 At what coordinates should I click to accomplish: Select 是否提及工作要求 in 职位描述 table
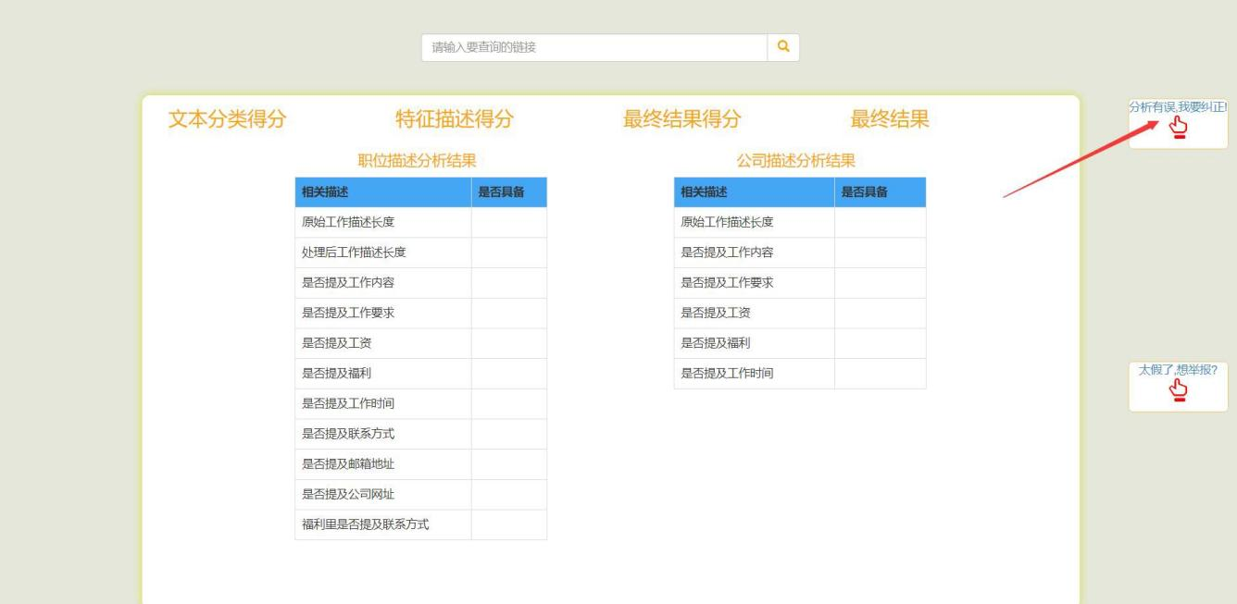coord(421,314)
